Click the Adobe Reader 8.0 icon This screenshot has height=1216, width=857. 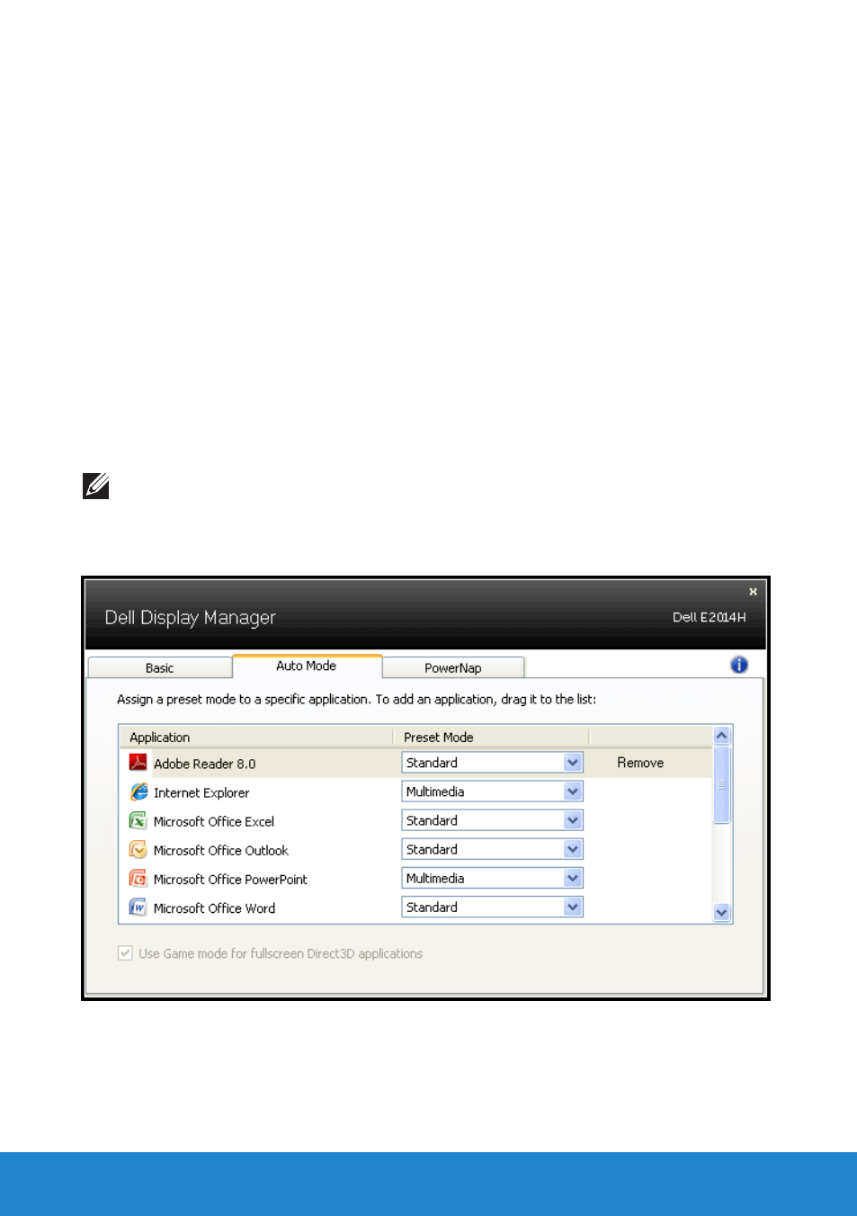[x=138, y=763]
